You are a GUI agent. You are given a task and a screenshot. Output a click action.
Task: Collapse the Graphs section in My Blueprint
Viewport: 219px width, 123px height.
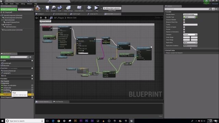point(1,61)
